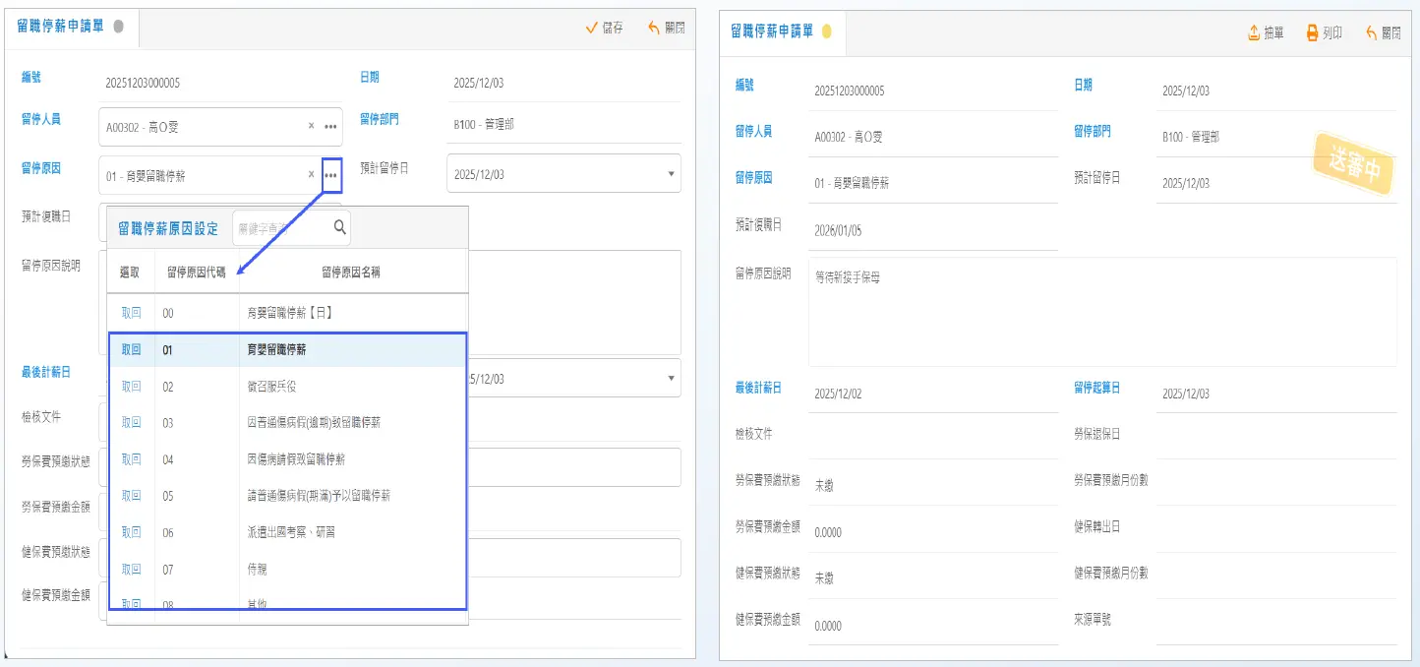The image size is (1420, 667).
Task: Click the 留停原因說明 text area containing 等待新接手保母
Action: tap(1101, 312)
